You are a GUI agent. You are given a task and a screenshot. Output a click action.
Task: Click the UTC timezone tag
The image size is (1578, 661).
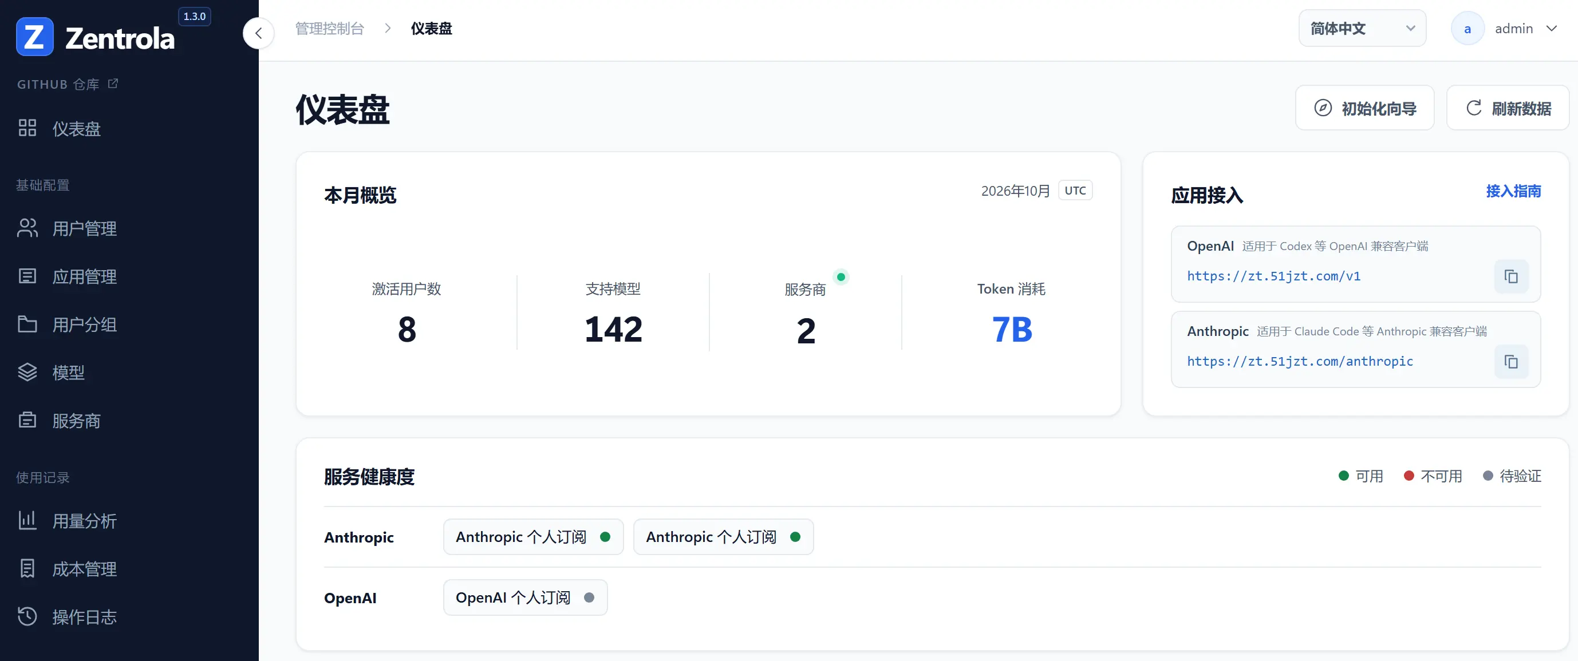(1075, 191)
